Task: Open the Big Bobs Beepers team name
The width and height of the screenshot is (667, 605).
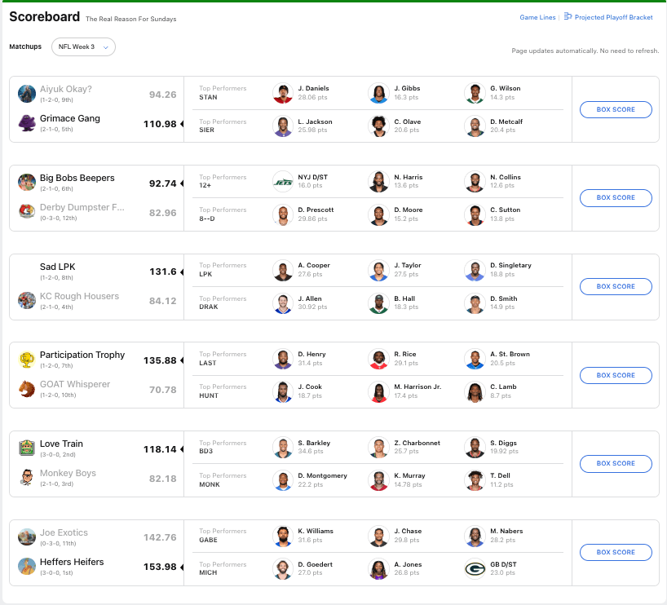Action: coord(77,178)
